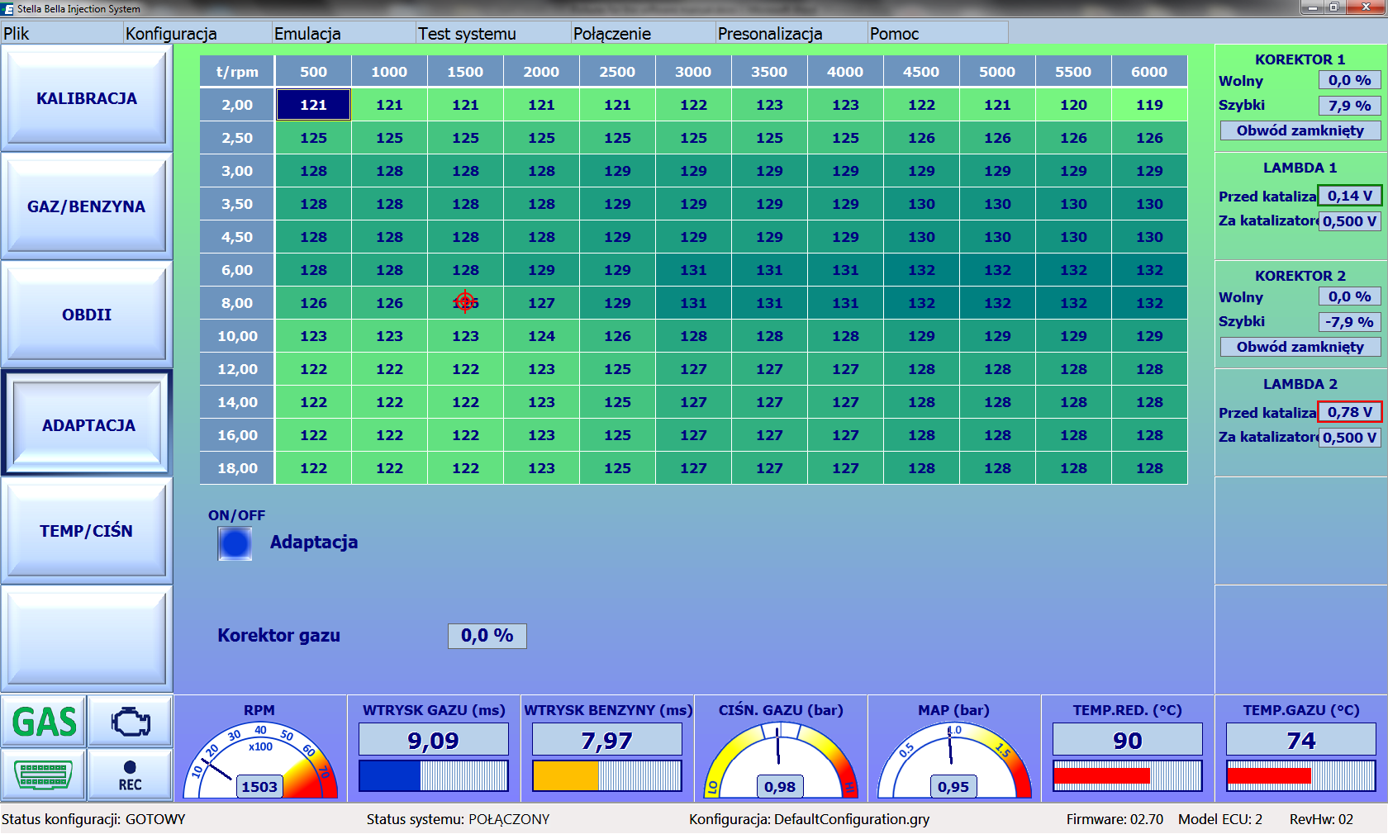1388x834 pixels.
Task: Click Korektor 1 Wolny value 0,0 %
Action: click(x=1349, y=81)
